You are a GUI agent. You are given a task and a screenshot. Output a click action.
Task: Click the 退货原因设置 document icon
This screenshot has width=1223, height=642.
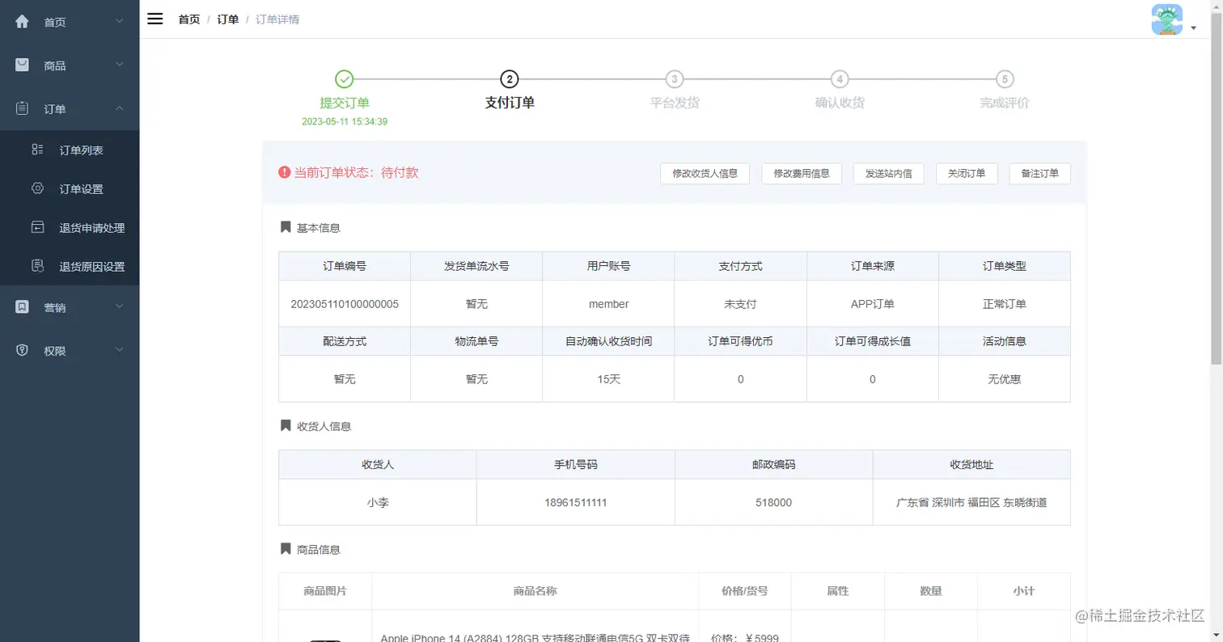click(37, 266)
